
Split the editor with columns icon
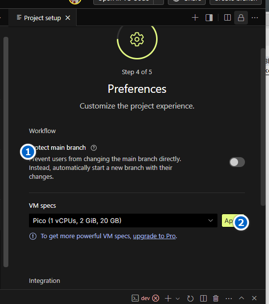pyautogui.click(x=227, y=18)
